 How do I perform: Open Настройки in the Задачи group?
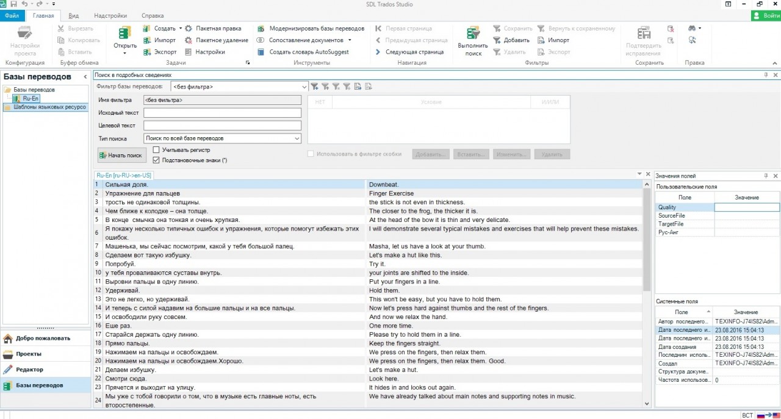tap(204, 52)
